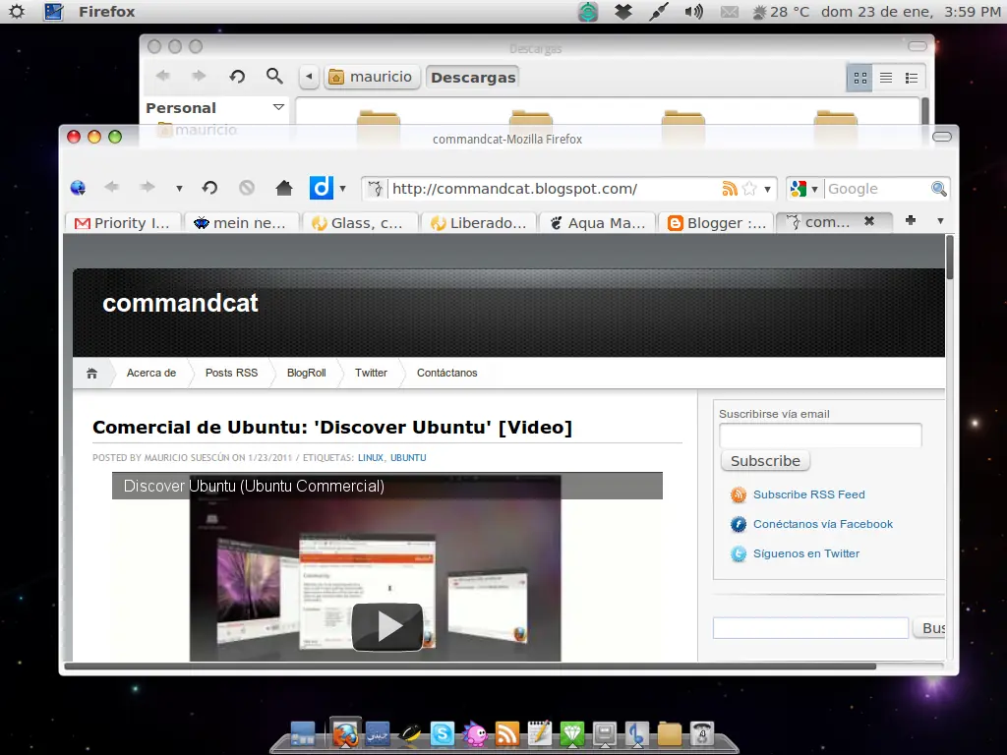
Task: Open the Posts RSS navigation item
Action: pyautogui.click(x=231, y=373)
